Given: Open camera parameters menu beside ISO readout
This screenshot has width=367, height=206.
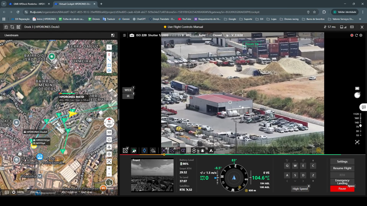Looking at the screenshot, I should point(124,35).
